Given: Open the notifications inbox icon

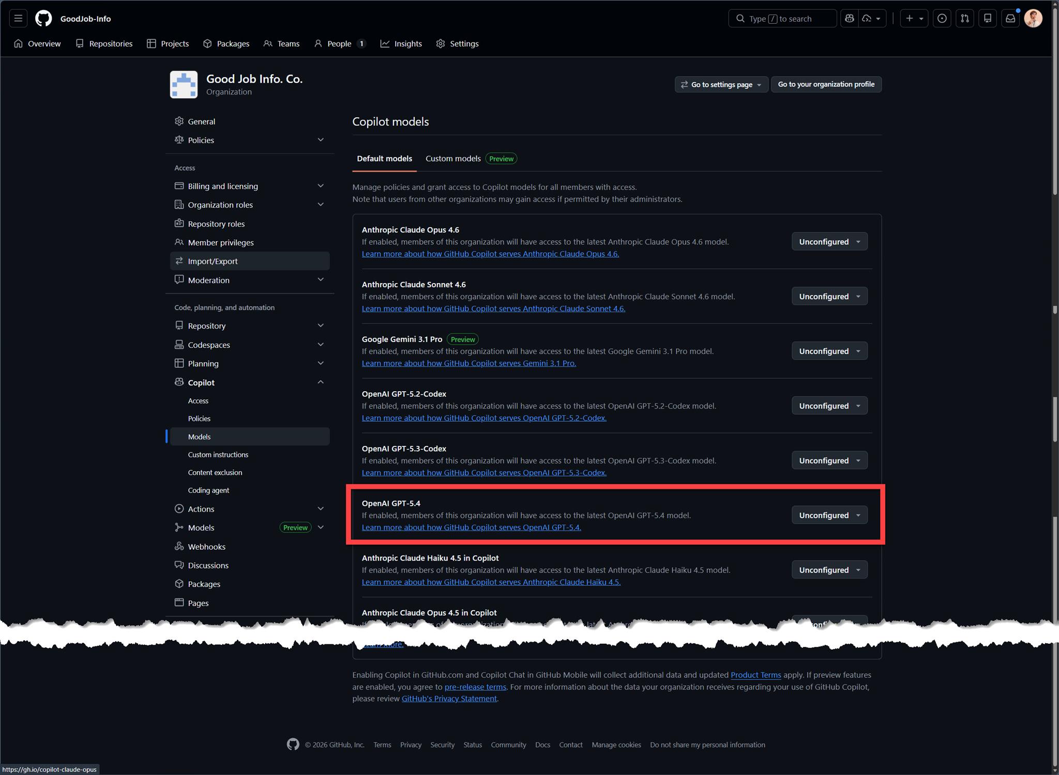Looking at the screenshot, I should (x=1010, y=19).
